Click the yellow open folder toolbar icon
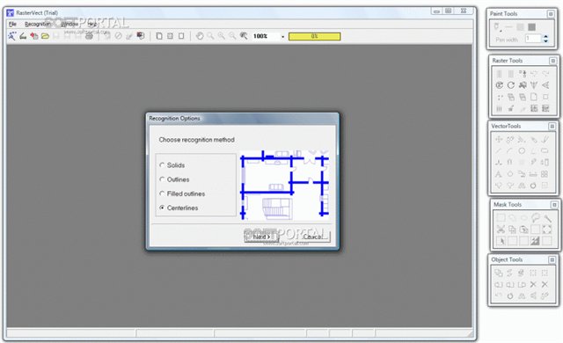Viewport: 563px width, 343px height. click(45, 36)
